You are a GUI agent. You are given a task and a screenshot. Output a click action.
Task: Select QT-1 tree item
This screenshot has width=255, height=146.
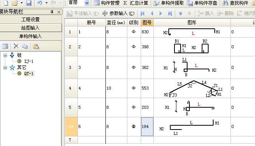(29, 74)
